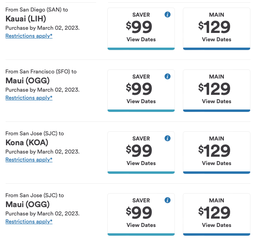This screenshot has width=256, height=244.
Task: View Dates for $99 Saver San Diego–Kauai
Action: coord(141,39)
